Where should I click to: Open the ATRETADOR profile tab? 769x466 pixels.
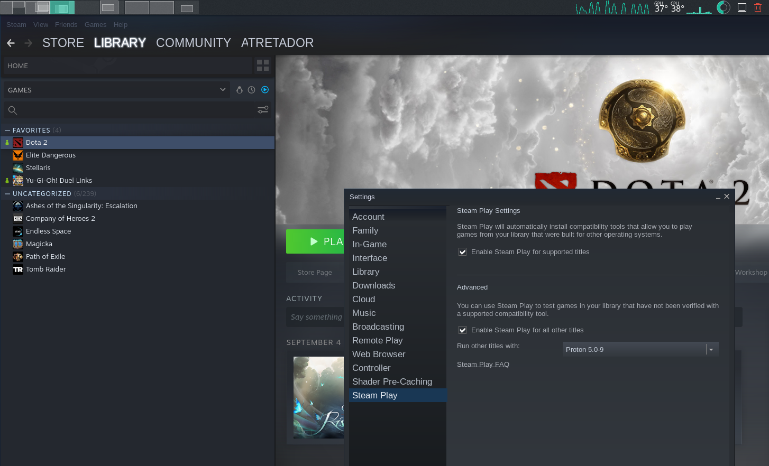coord(278,43)
